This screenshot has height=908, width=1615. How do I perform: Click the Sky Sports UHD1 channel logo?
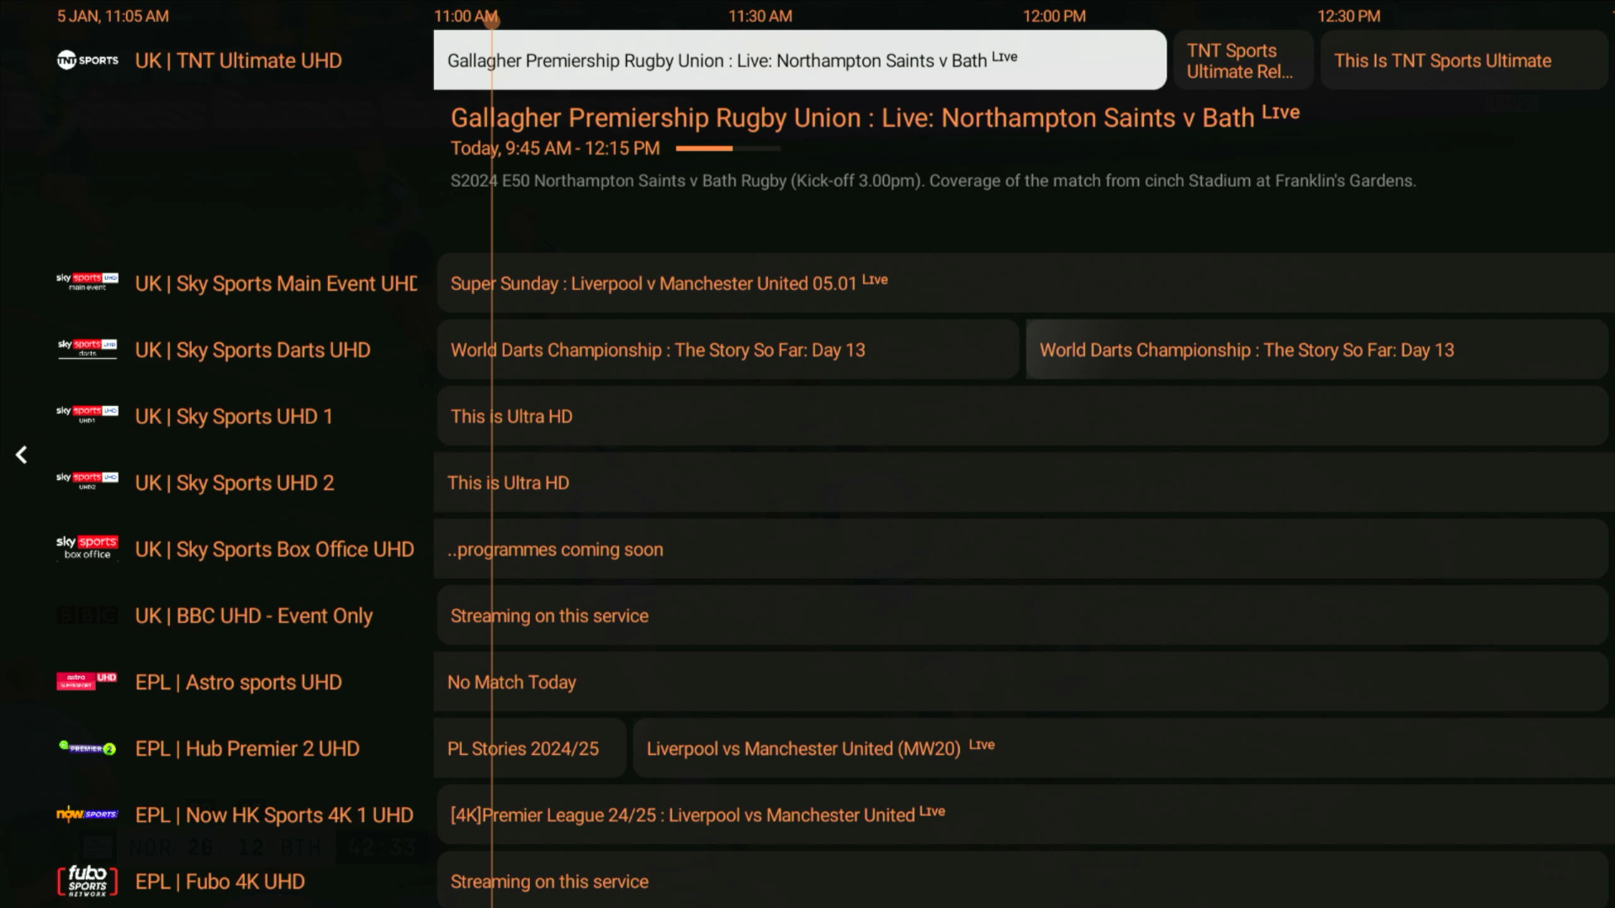(87, 414)
